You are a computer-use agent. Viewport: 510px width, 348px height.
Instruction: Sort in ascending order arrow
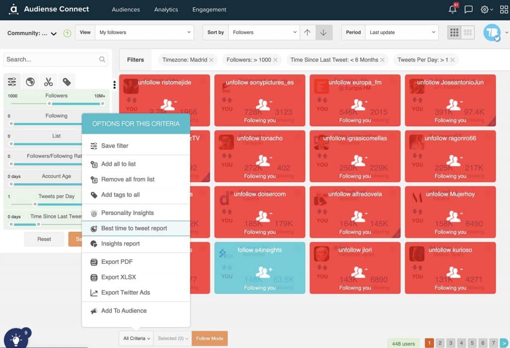pyautogui.click(x=307, y=32)
